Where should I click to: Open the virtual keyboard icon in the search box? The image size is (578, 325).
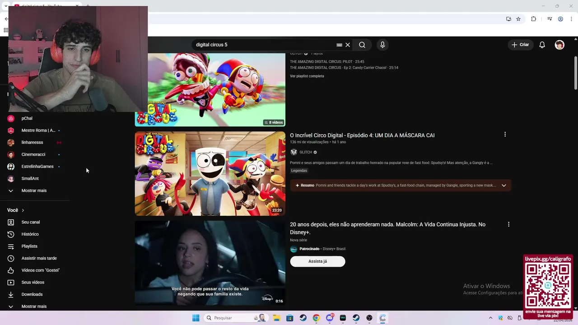(339, 45)
